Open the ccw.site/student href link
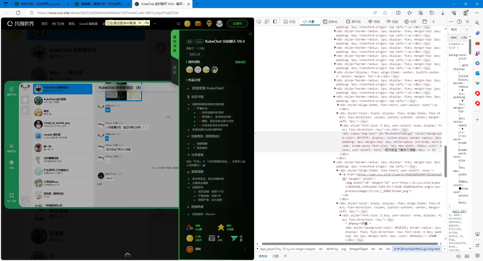 pyautogui.click(x=399, y=174)
